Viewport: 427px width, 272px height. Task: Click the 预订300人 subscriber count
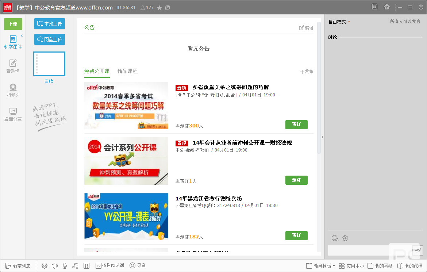[189, 126]
